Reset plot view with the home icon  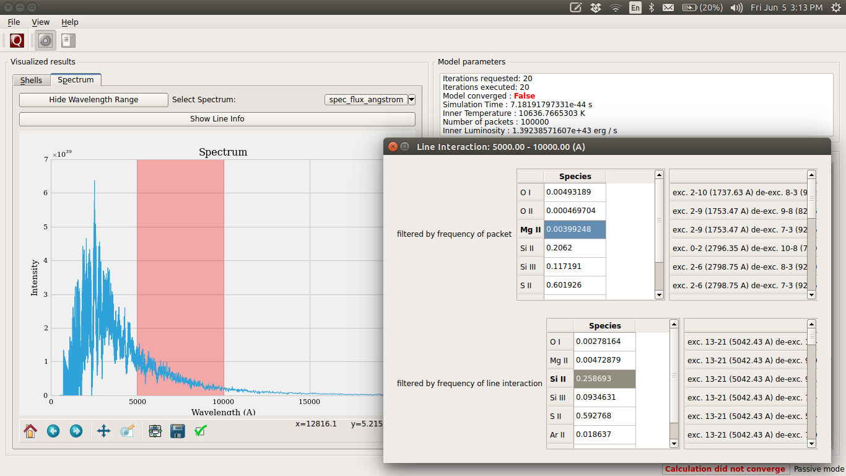[30, 431]
